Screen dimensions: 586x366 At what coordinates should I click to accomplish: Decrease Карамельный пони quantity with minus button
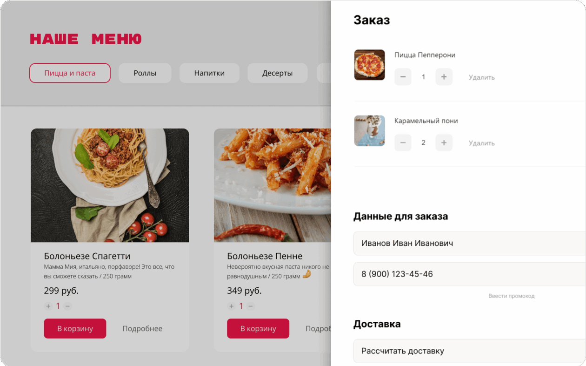pyautogui.click(x=403, y=142)
